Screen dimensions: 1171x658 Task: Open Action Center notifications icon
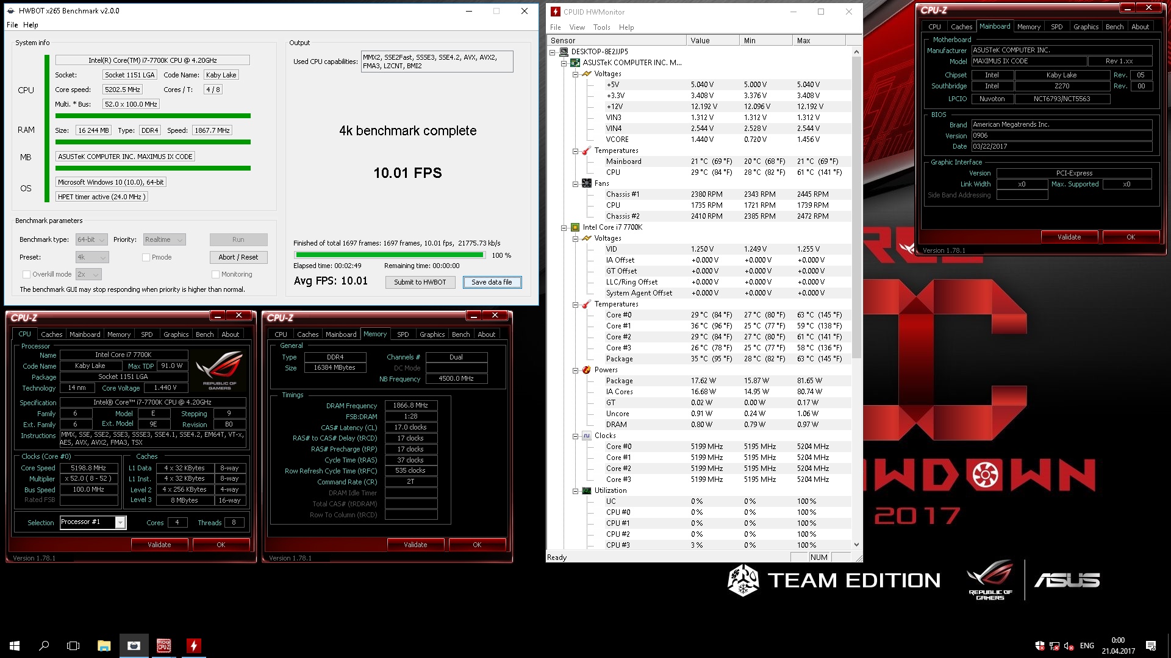[x=1151, y=645]
